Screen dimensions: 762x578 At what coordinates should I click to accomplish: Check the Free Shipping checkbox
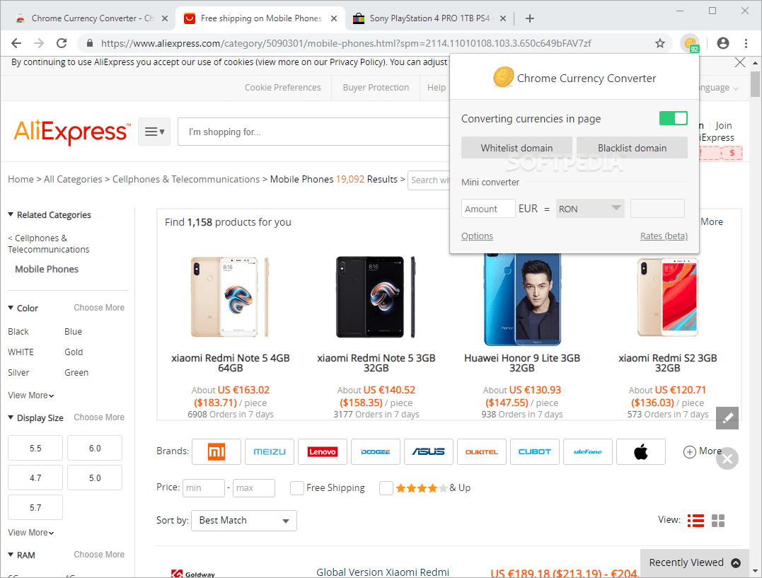tap(297, 488)
